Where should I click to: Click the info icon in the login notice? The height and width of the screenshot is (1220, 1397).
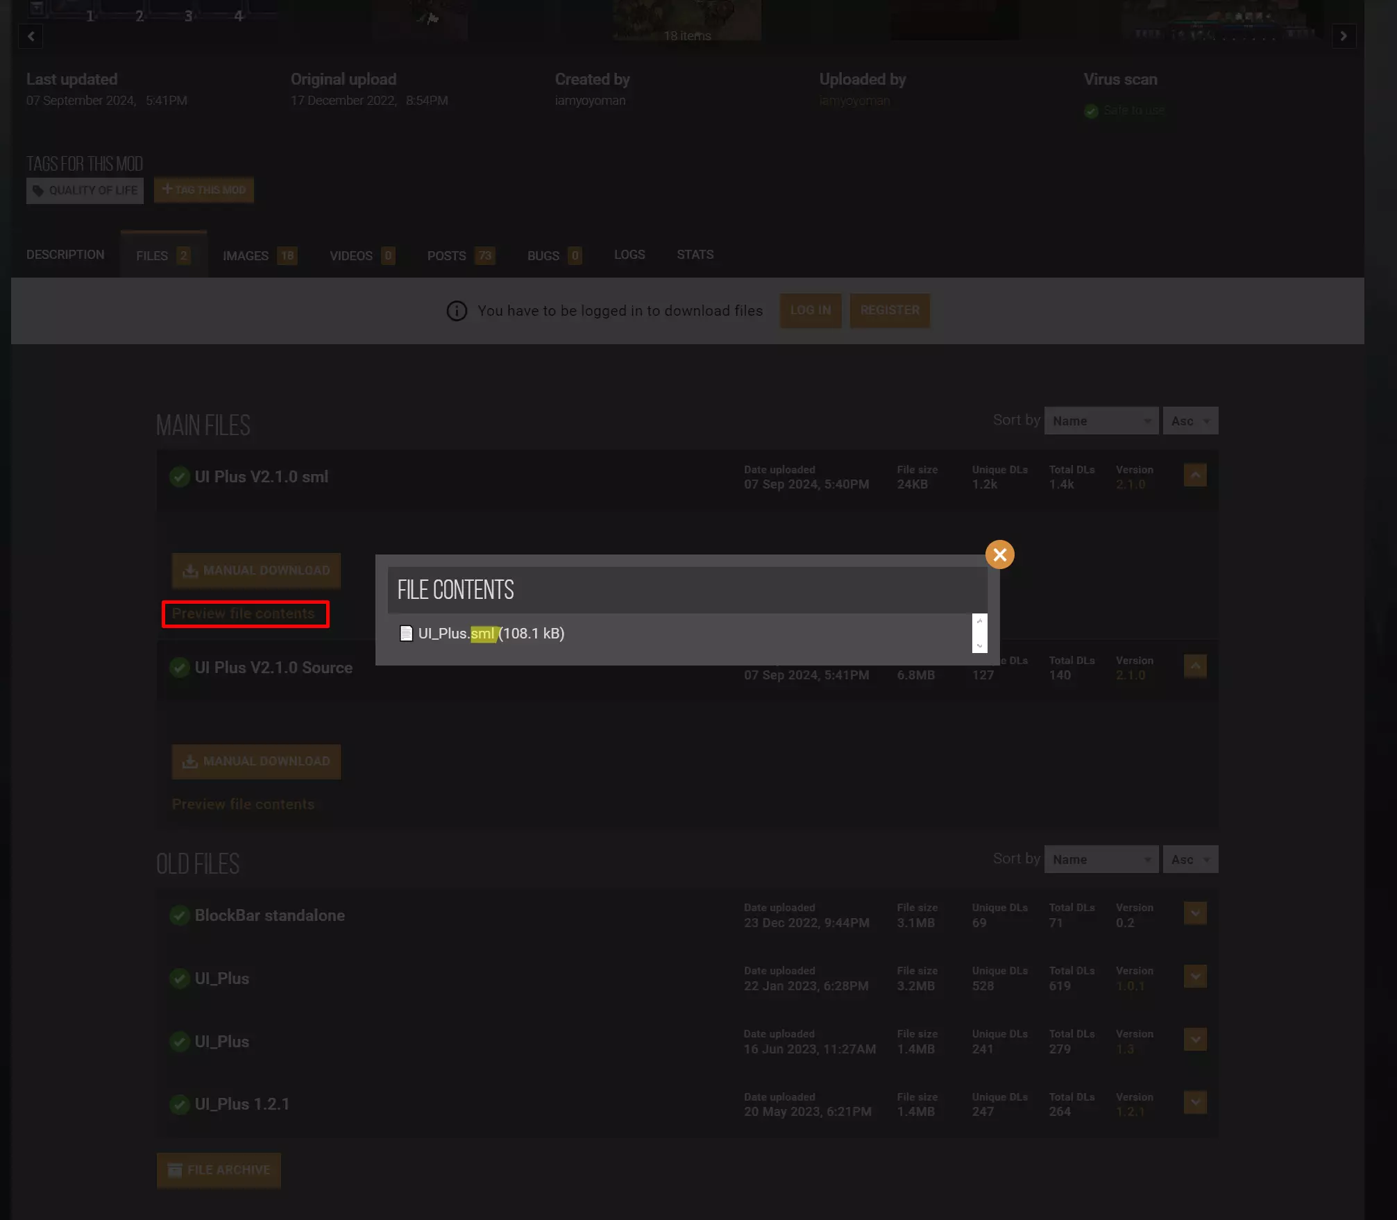click(456, 311)
